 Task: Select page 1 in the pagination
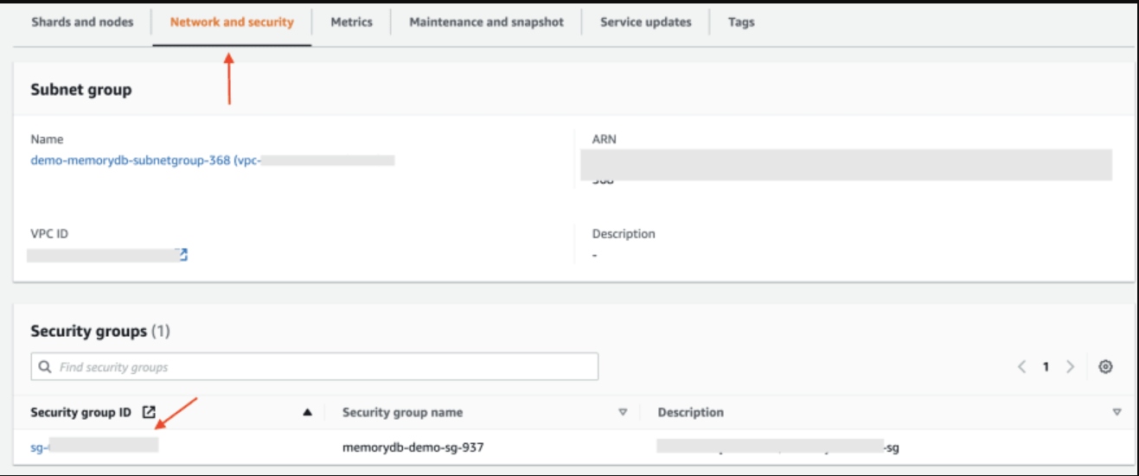[1046, 367]
